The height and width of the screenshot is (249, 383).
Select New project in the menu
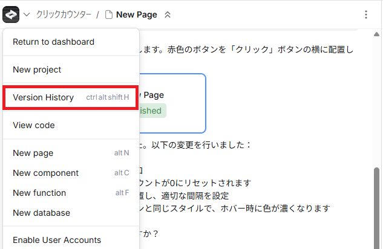click(37, 70)
